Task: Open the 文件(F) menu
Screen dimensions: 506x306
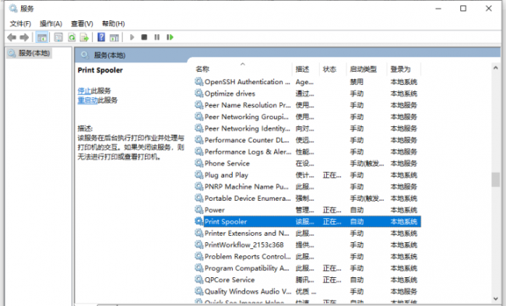Action: (x=20, y=23)
